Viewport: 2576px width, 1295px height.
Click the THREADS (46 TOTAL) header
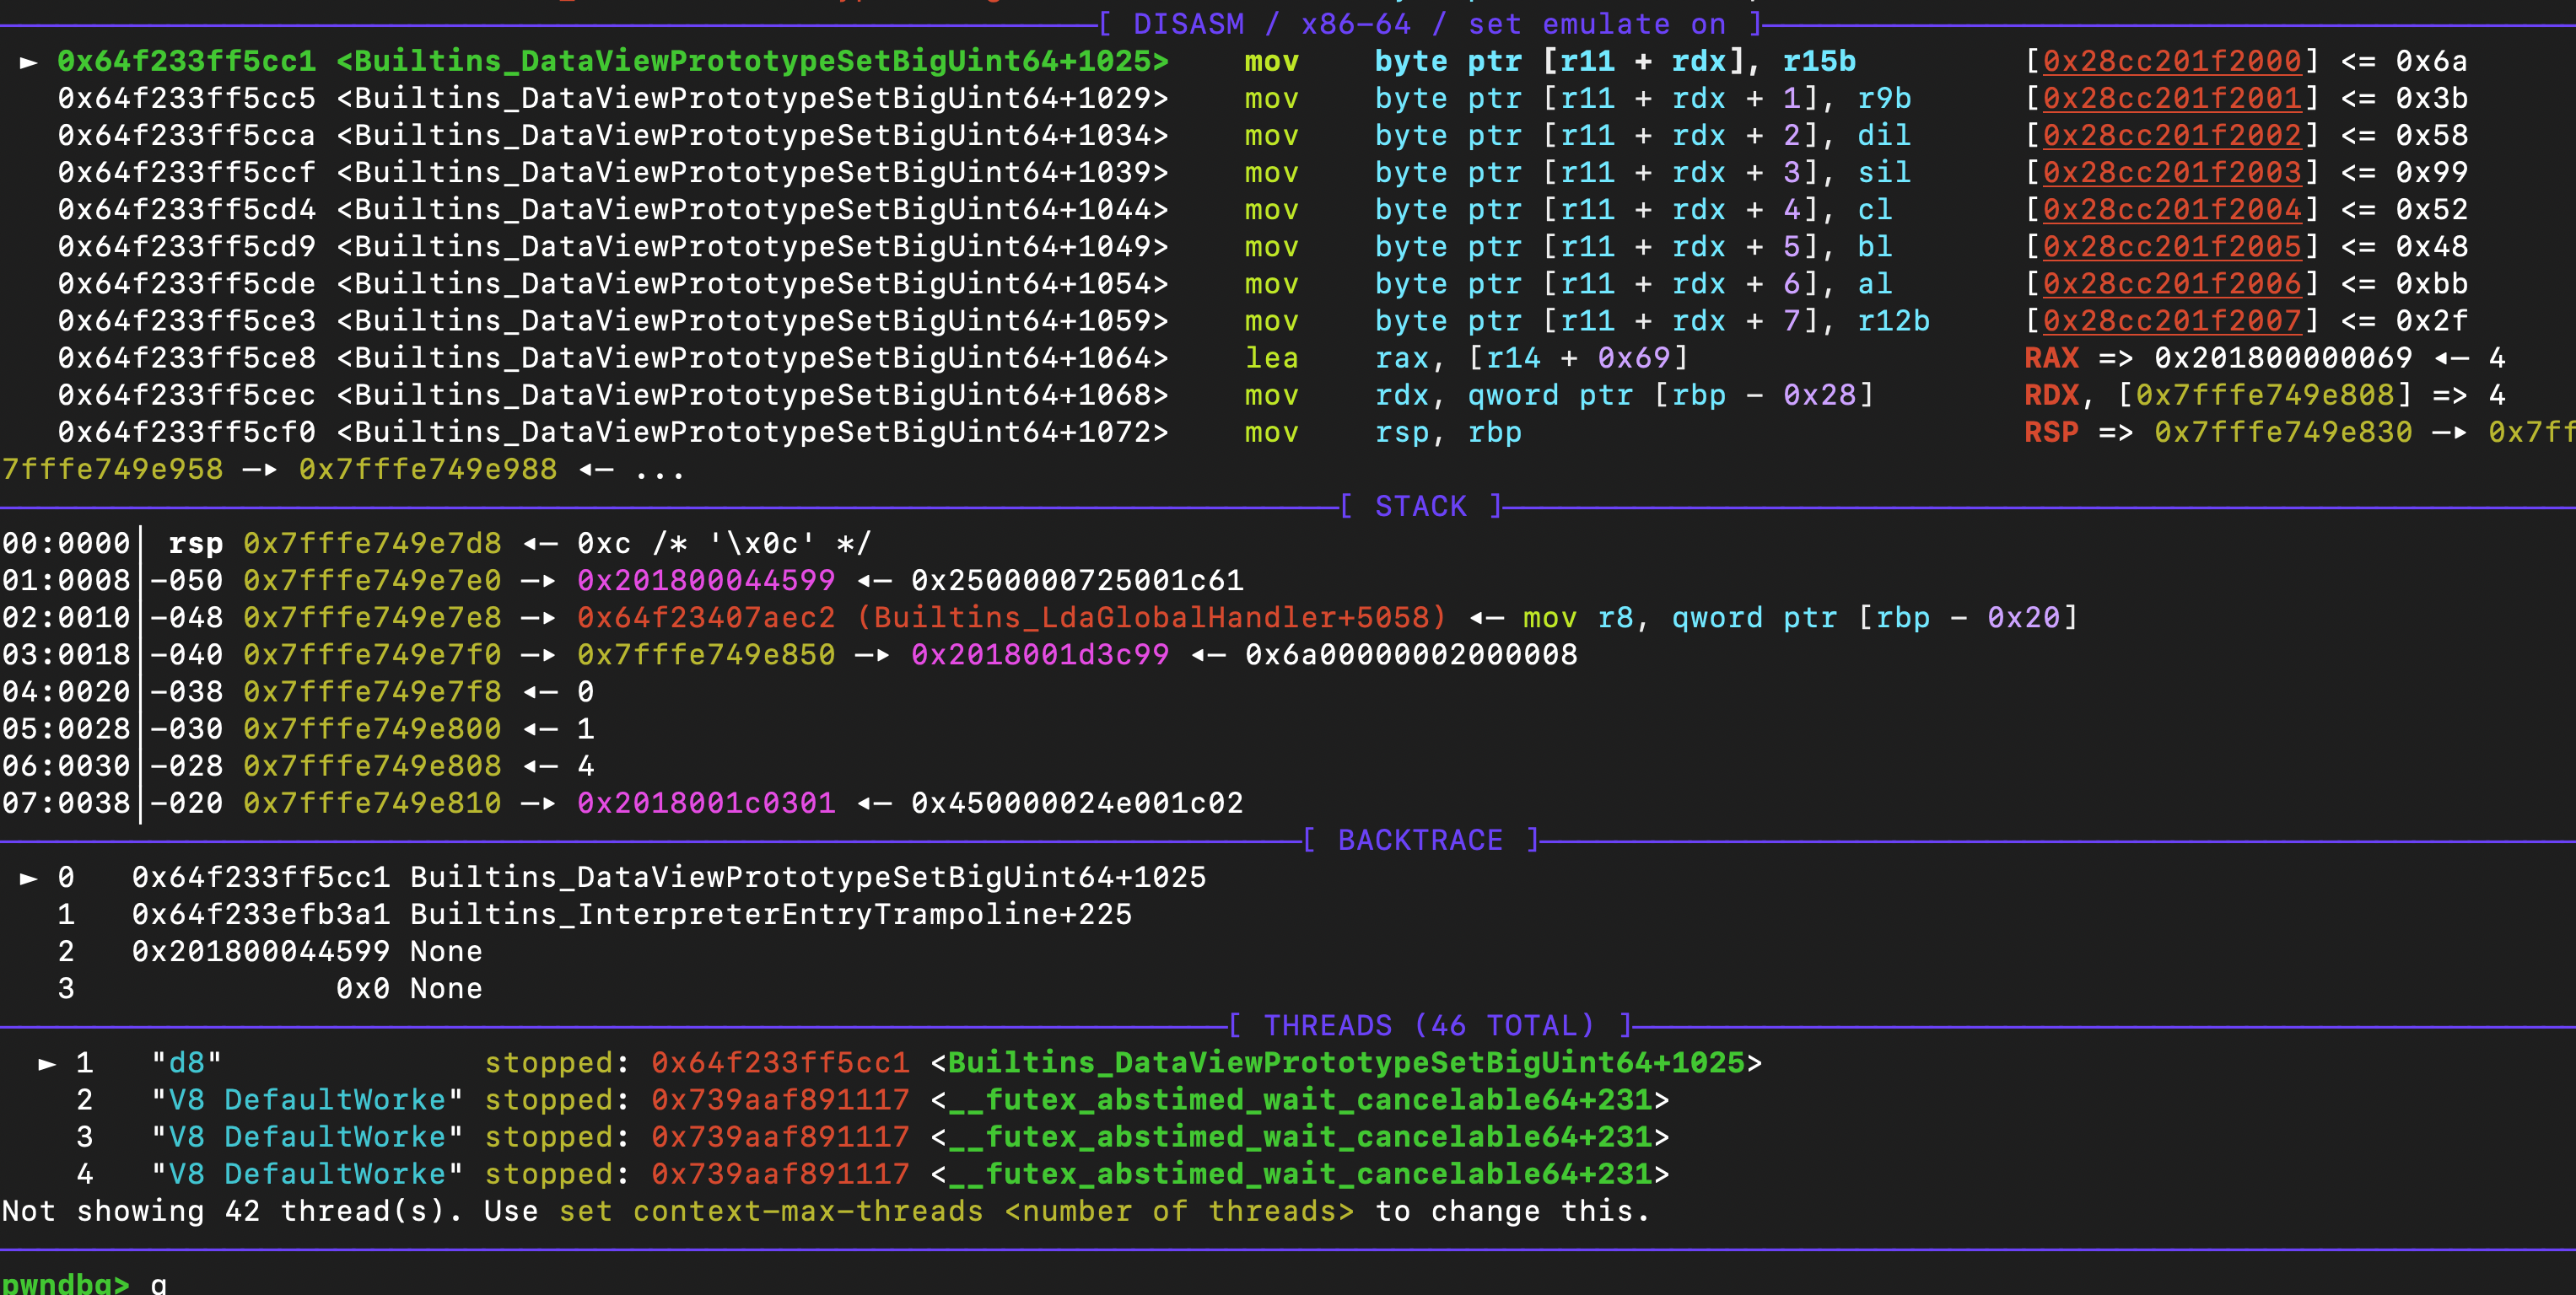pyautogui.click(x=1428, y=1025)
